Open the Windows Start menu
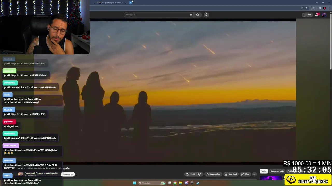Viewport: 332px width, 186px height. coord(134,183)
